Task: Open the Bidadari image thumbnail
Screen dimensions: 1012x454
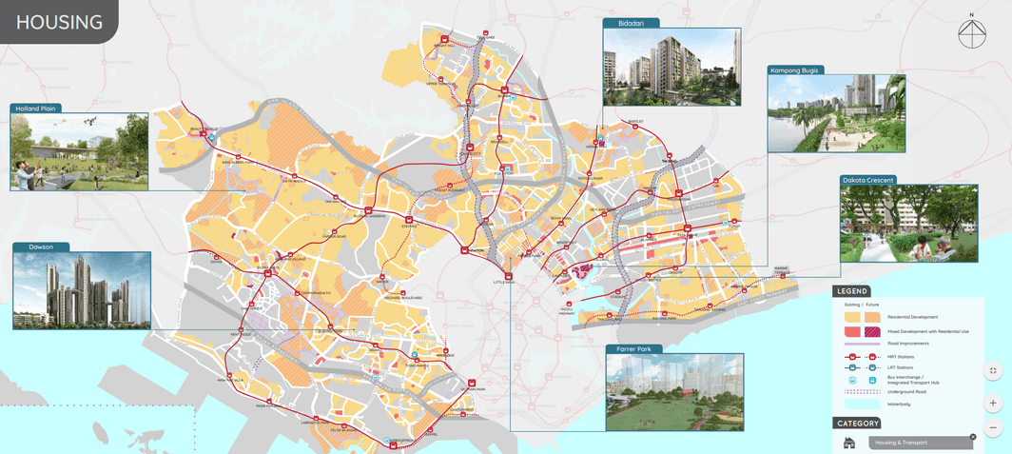Action: 671,67
